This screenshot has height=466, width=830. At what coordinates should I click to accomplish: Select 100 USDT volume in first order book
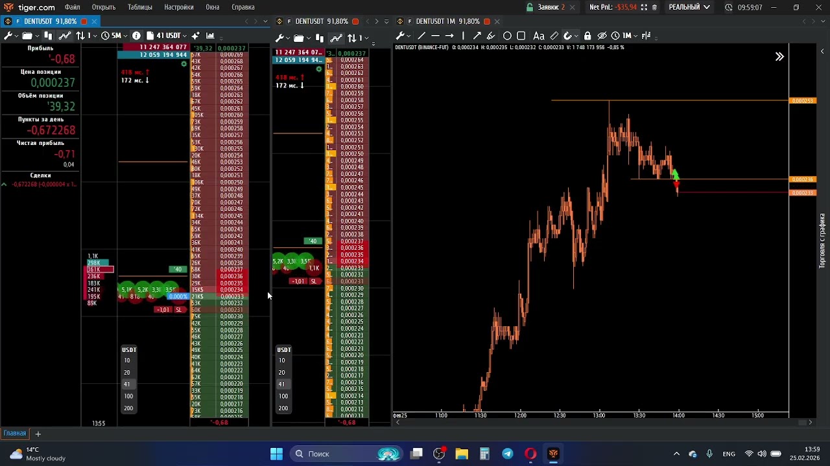pos(128,396)
